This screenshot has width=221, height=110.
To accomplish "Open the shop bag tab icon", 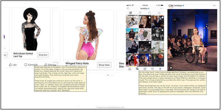I will click(150, 13).
